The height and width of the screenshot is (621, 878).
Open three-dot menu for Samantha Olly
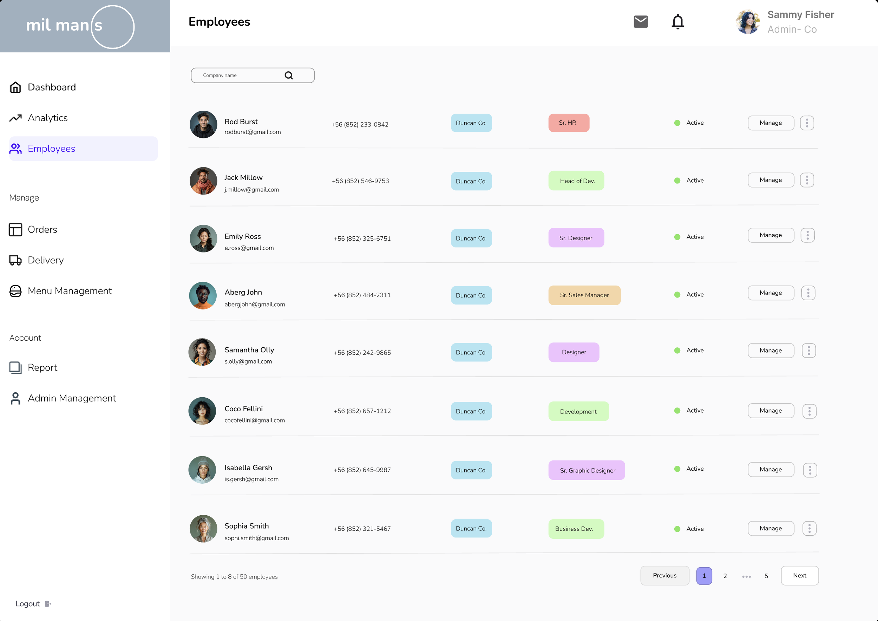point(809,351)
